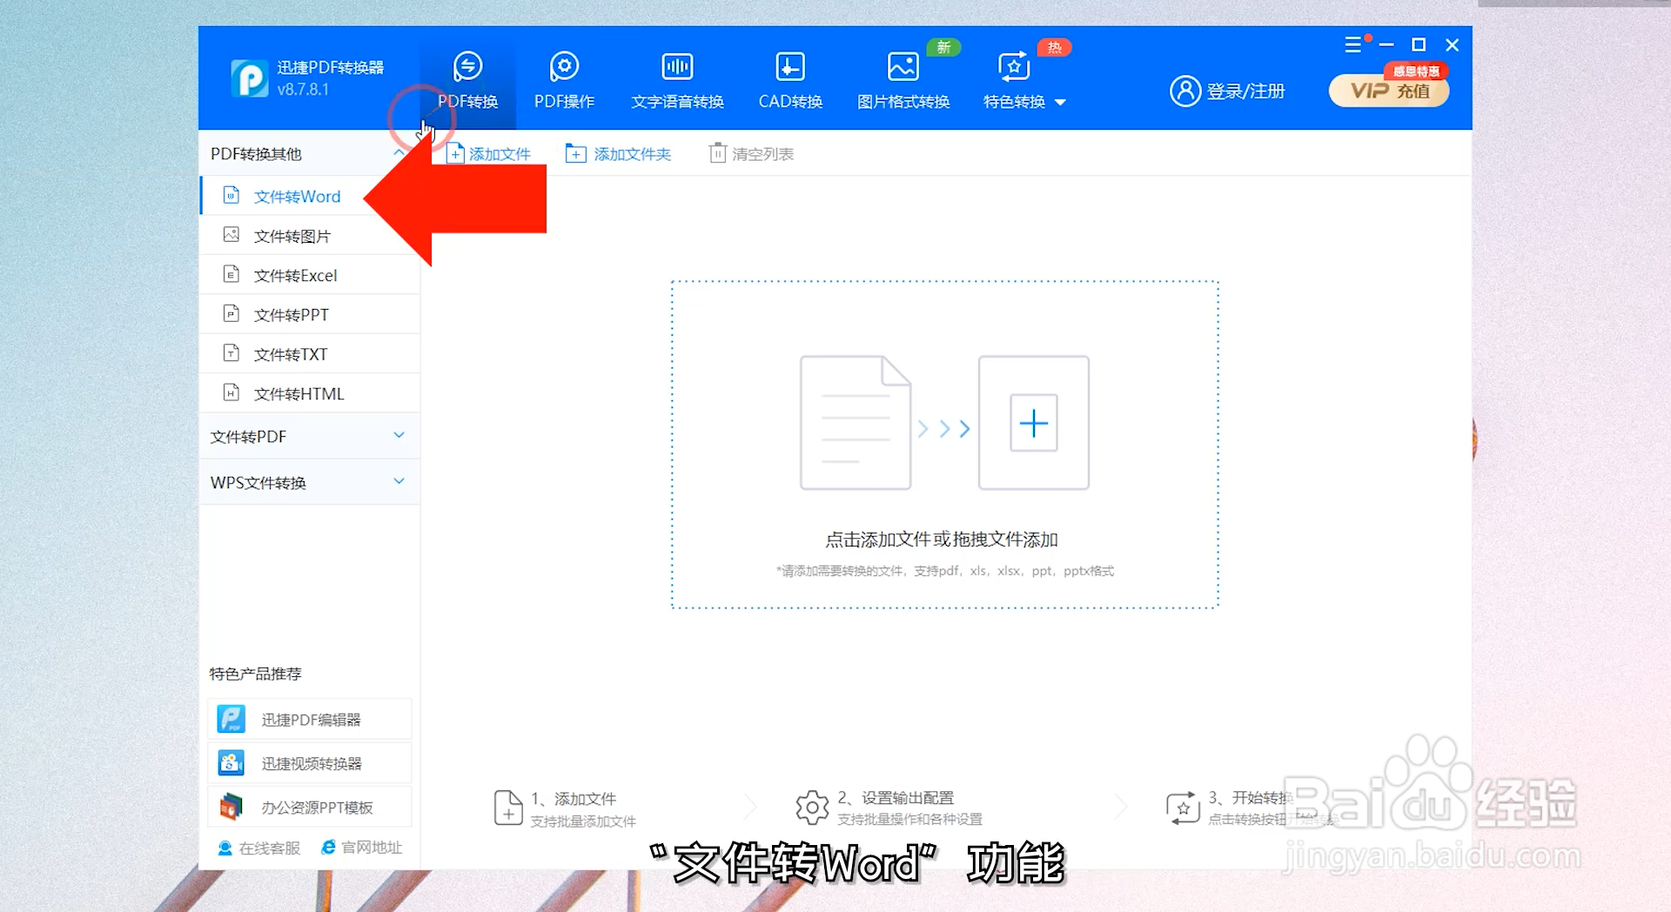The width and height of the screenshot is (1671, 912).
Task: Select 文件转Word in sidebar
Action: coord(310,196)
